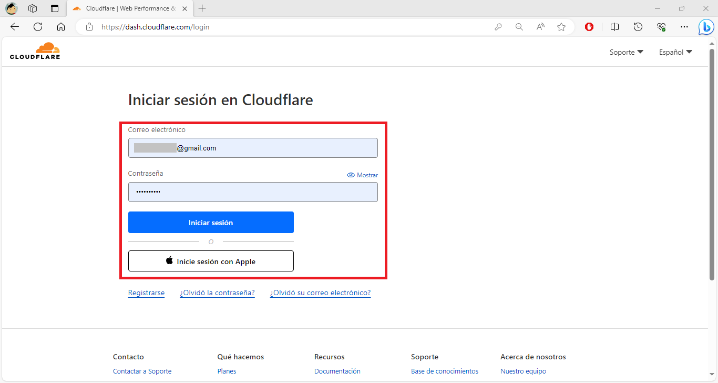Open the red shield extension icon

click(x=590, y=27)
